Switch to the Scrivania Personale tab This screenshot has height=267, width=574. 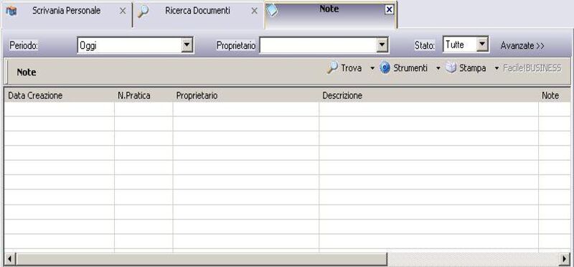pyautogui.click(x=66, y=11)
